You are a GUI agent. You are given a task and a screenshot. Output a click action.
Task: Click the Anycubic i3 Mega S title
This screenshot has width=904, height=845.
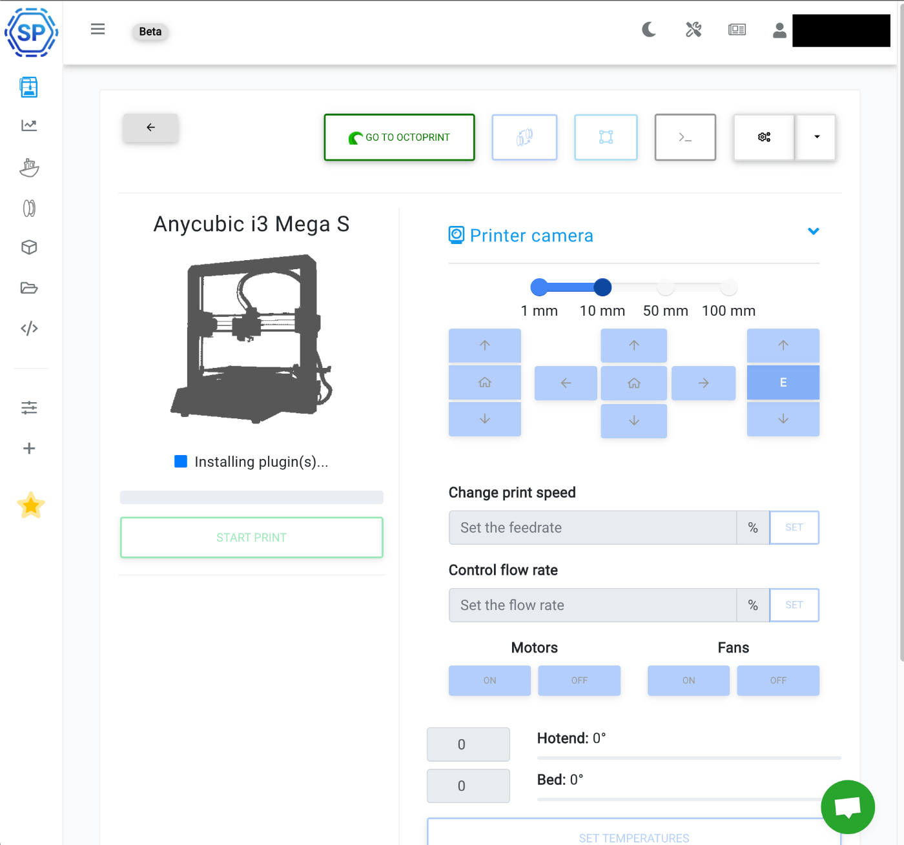251,224
